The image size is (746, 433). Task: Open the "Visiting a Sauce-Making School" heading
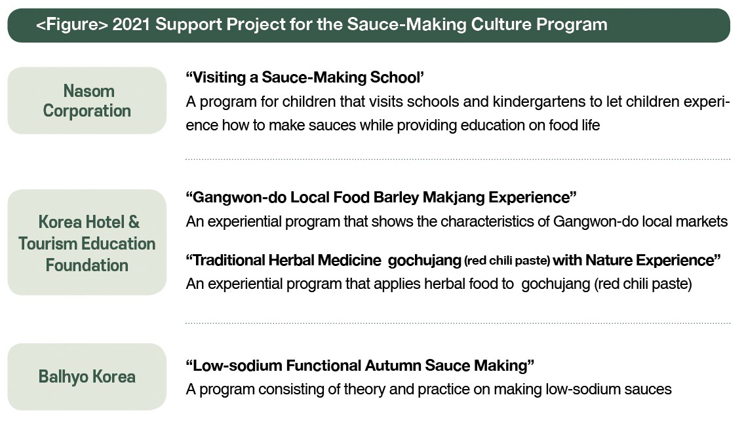coord(305,77)
